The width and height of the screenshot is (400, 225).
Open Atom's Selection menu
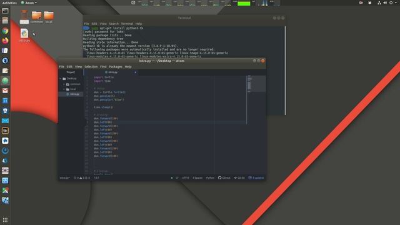91,67
